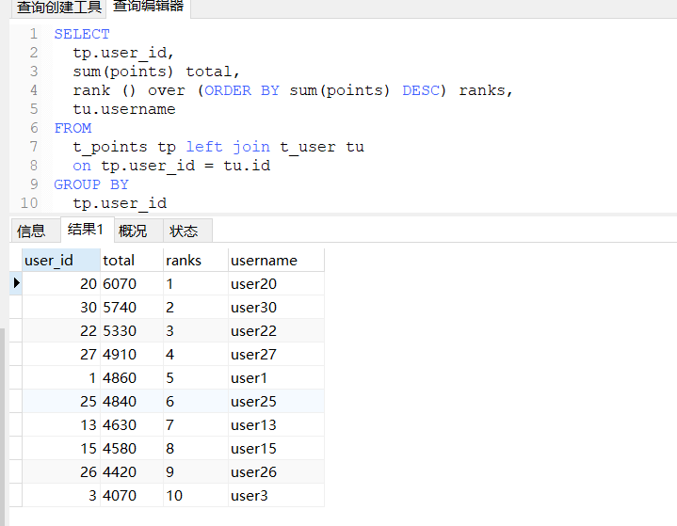
Task: Select the username cell user20
Action: point(276,283)
